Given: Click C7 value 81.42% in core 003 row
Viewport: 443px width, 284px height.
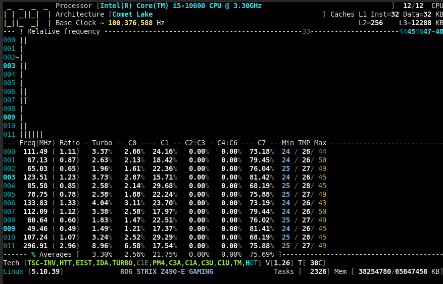Looking at the screenshot, I should [x=262, y=177].
